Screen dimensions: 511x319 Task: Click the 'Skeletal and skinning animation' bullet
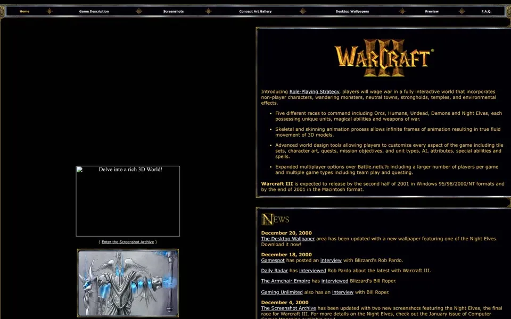pyautogui.click(x=388, y=132)
